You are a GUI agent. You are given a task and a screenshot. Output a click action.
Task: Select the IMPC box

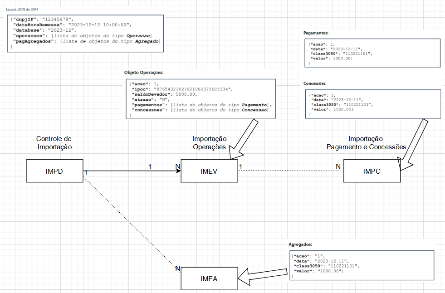372,171
